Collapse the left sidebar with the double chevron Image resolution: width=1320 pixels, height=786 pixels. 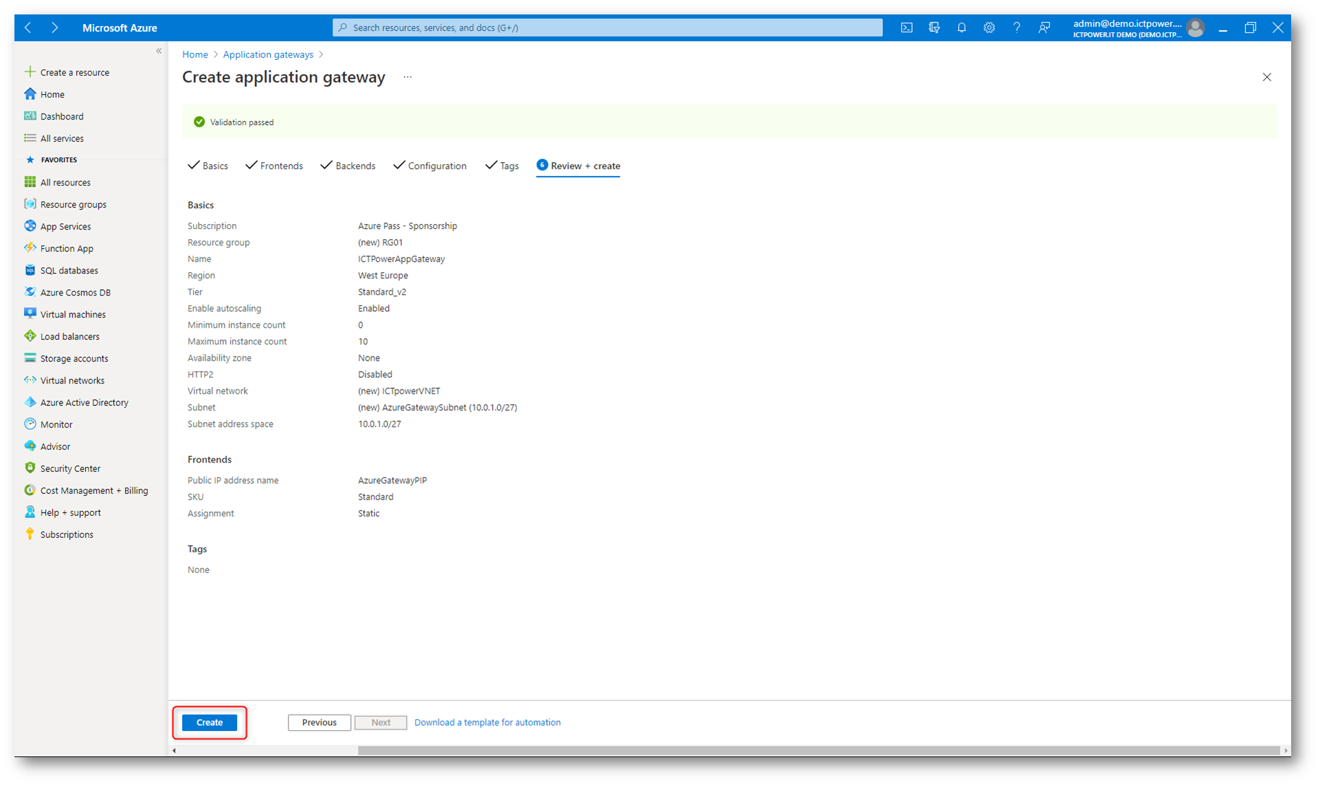click(159, 51)
